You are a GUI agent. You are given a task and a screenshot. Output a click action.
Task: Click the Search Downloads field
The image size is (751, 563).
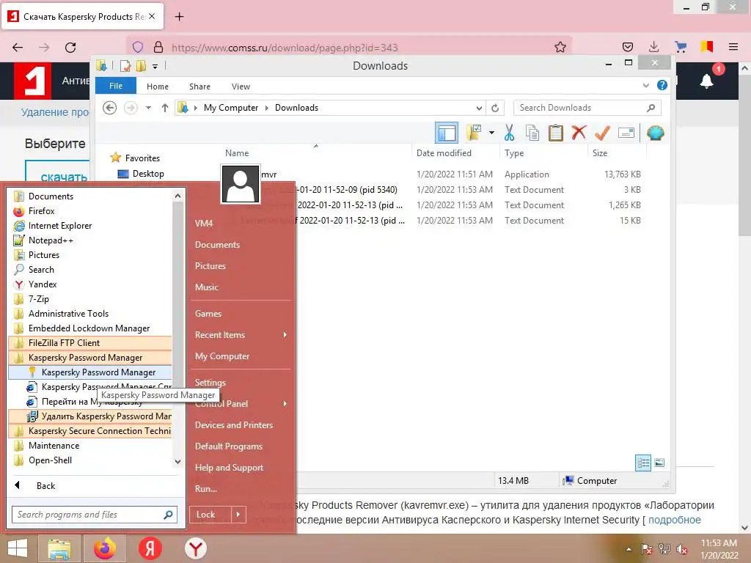click(x=587, y=108)
